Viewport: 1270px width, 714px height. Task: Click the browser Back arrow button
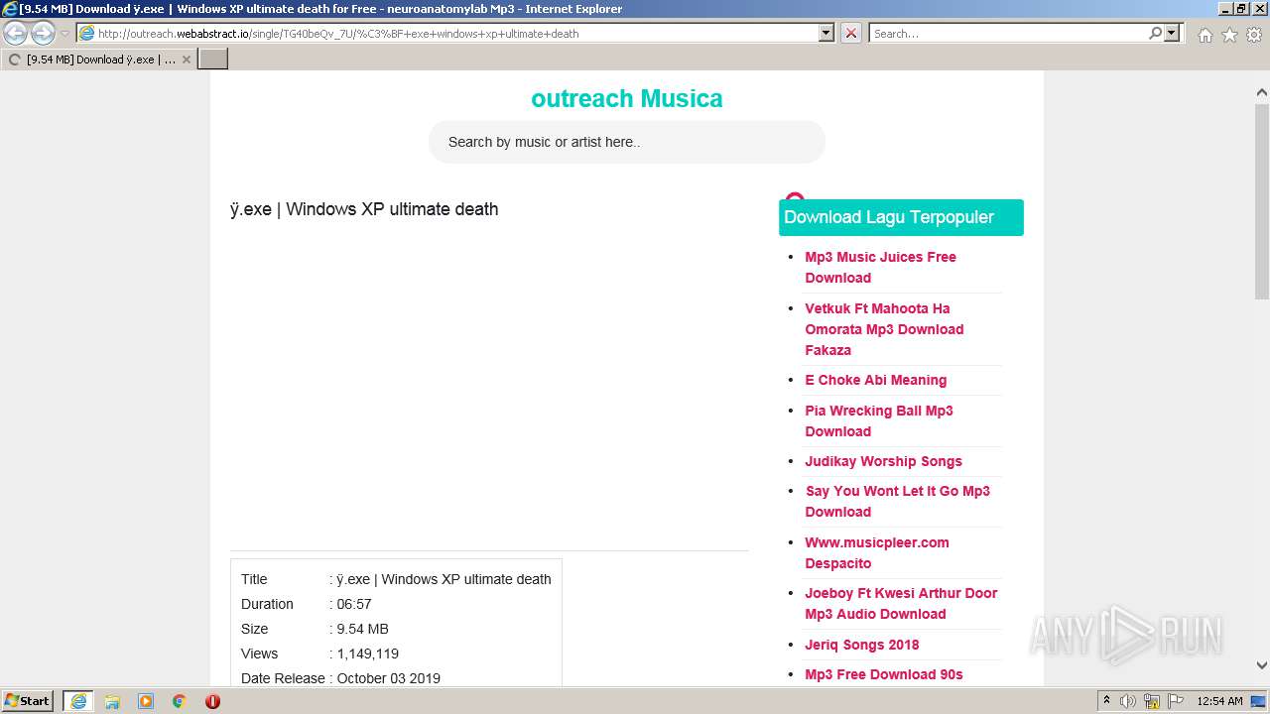(16, 33)
